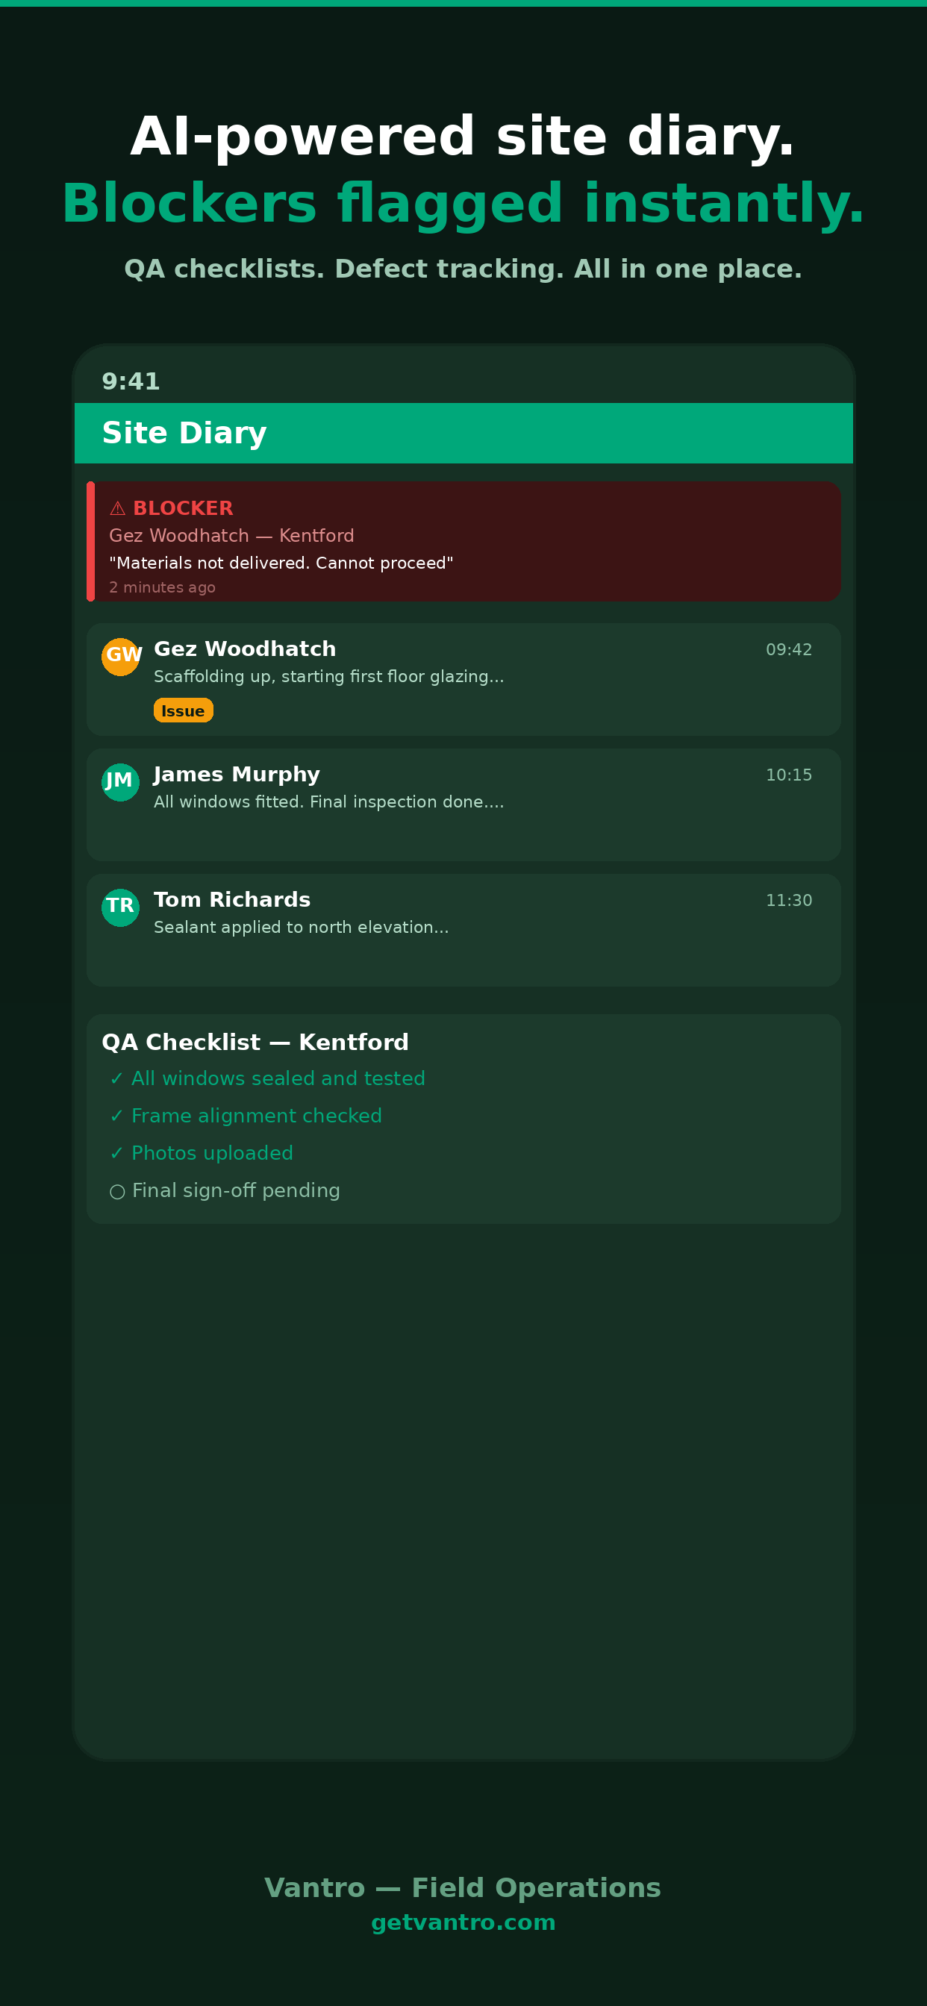Open James Murphy's diary entry text
Viewport: 927px width, 2006px height.
pos(328,802)
